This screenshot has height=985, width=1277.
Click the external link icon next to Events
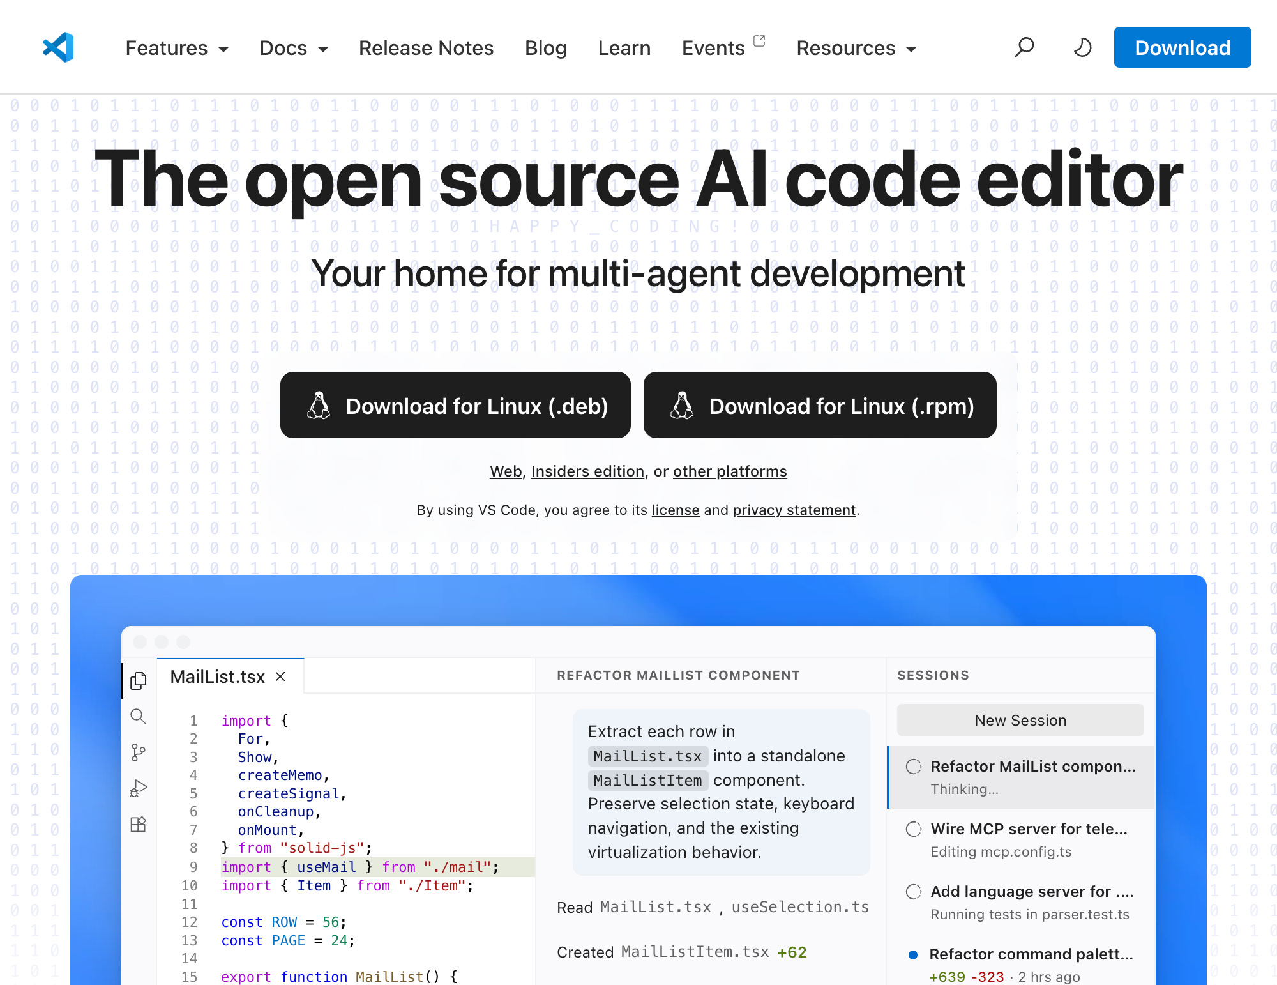click(x=759, y=40)
